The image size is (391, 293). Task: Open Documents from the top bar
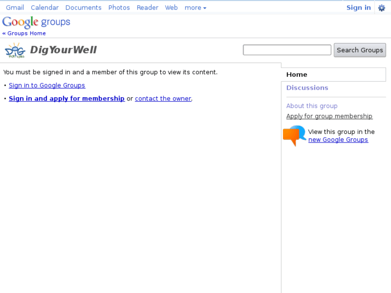point(83,8)
